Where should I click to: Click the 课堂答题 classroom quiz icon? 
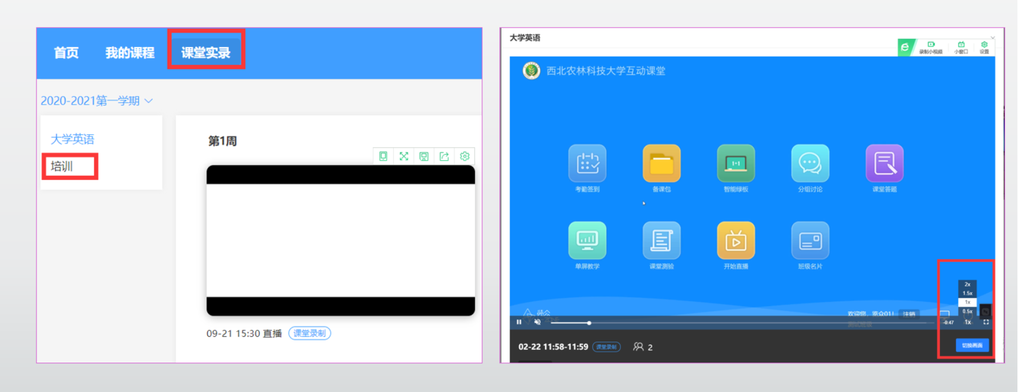(x=884, y=164)
